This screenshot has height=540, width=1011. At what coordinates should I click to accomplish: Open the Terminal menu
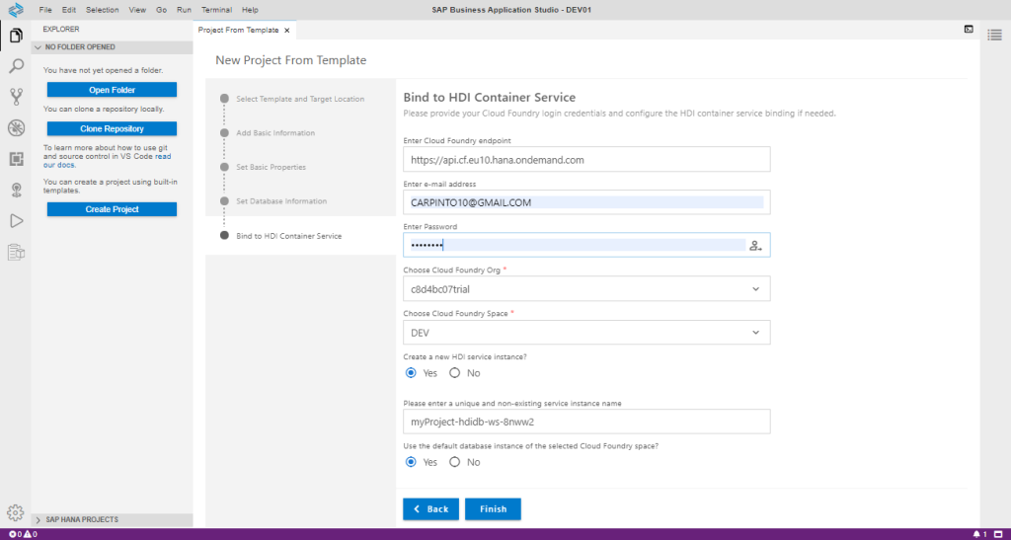click(216, 10)
